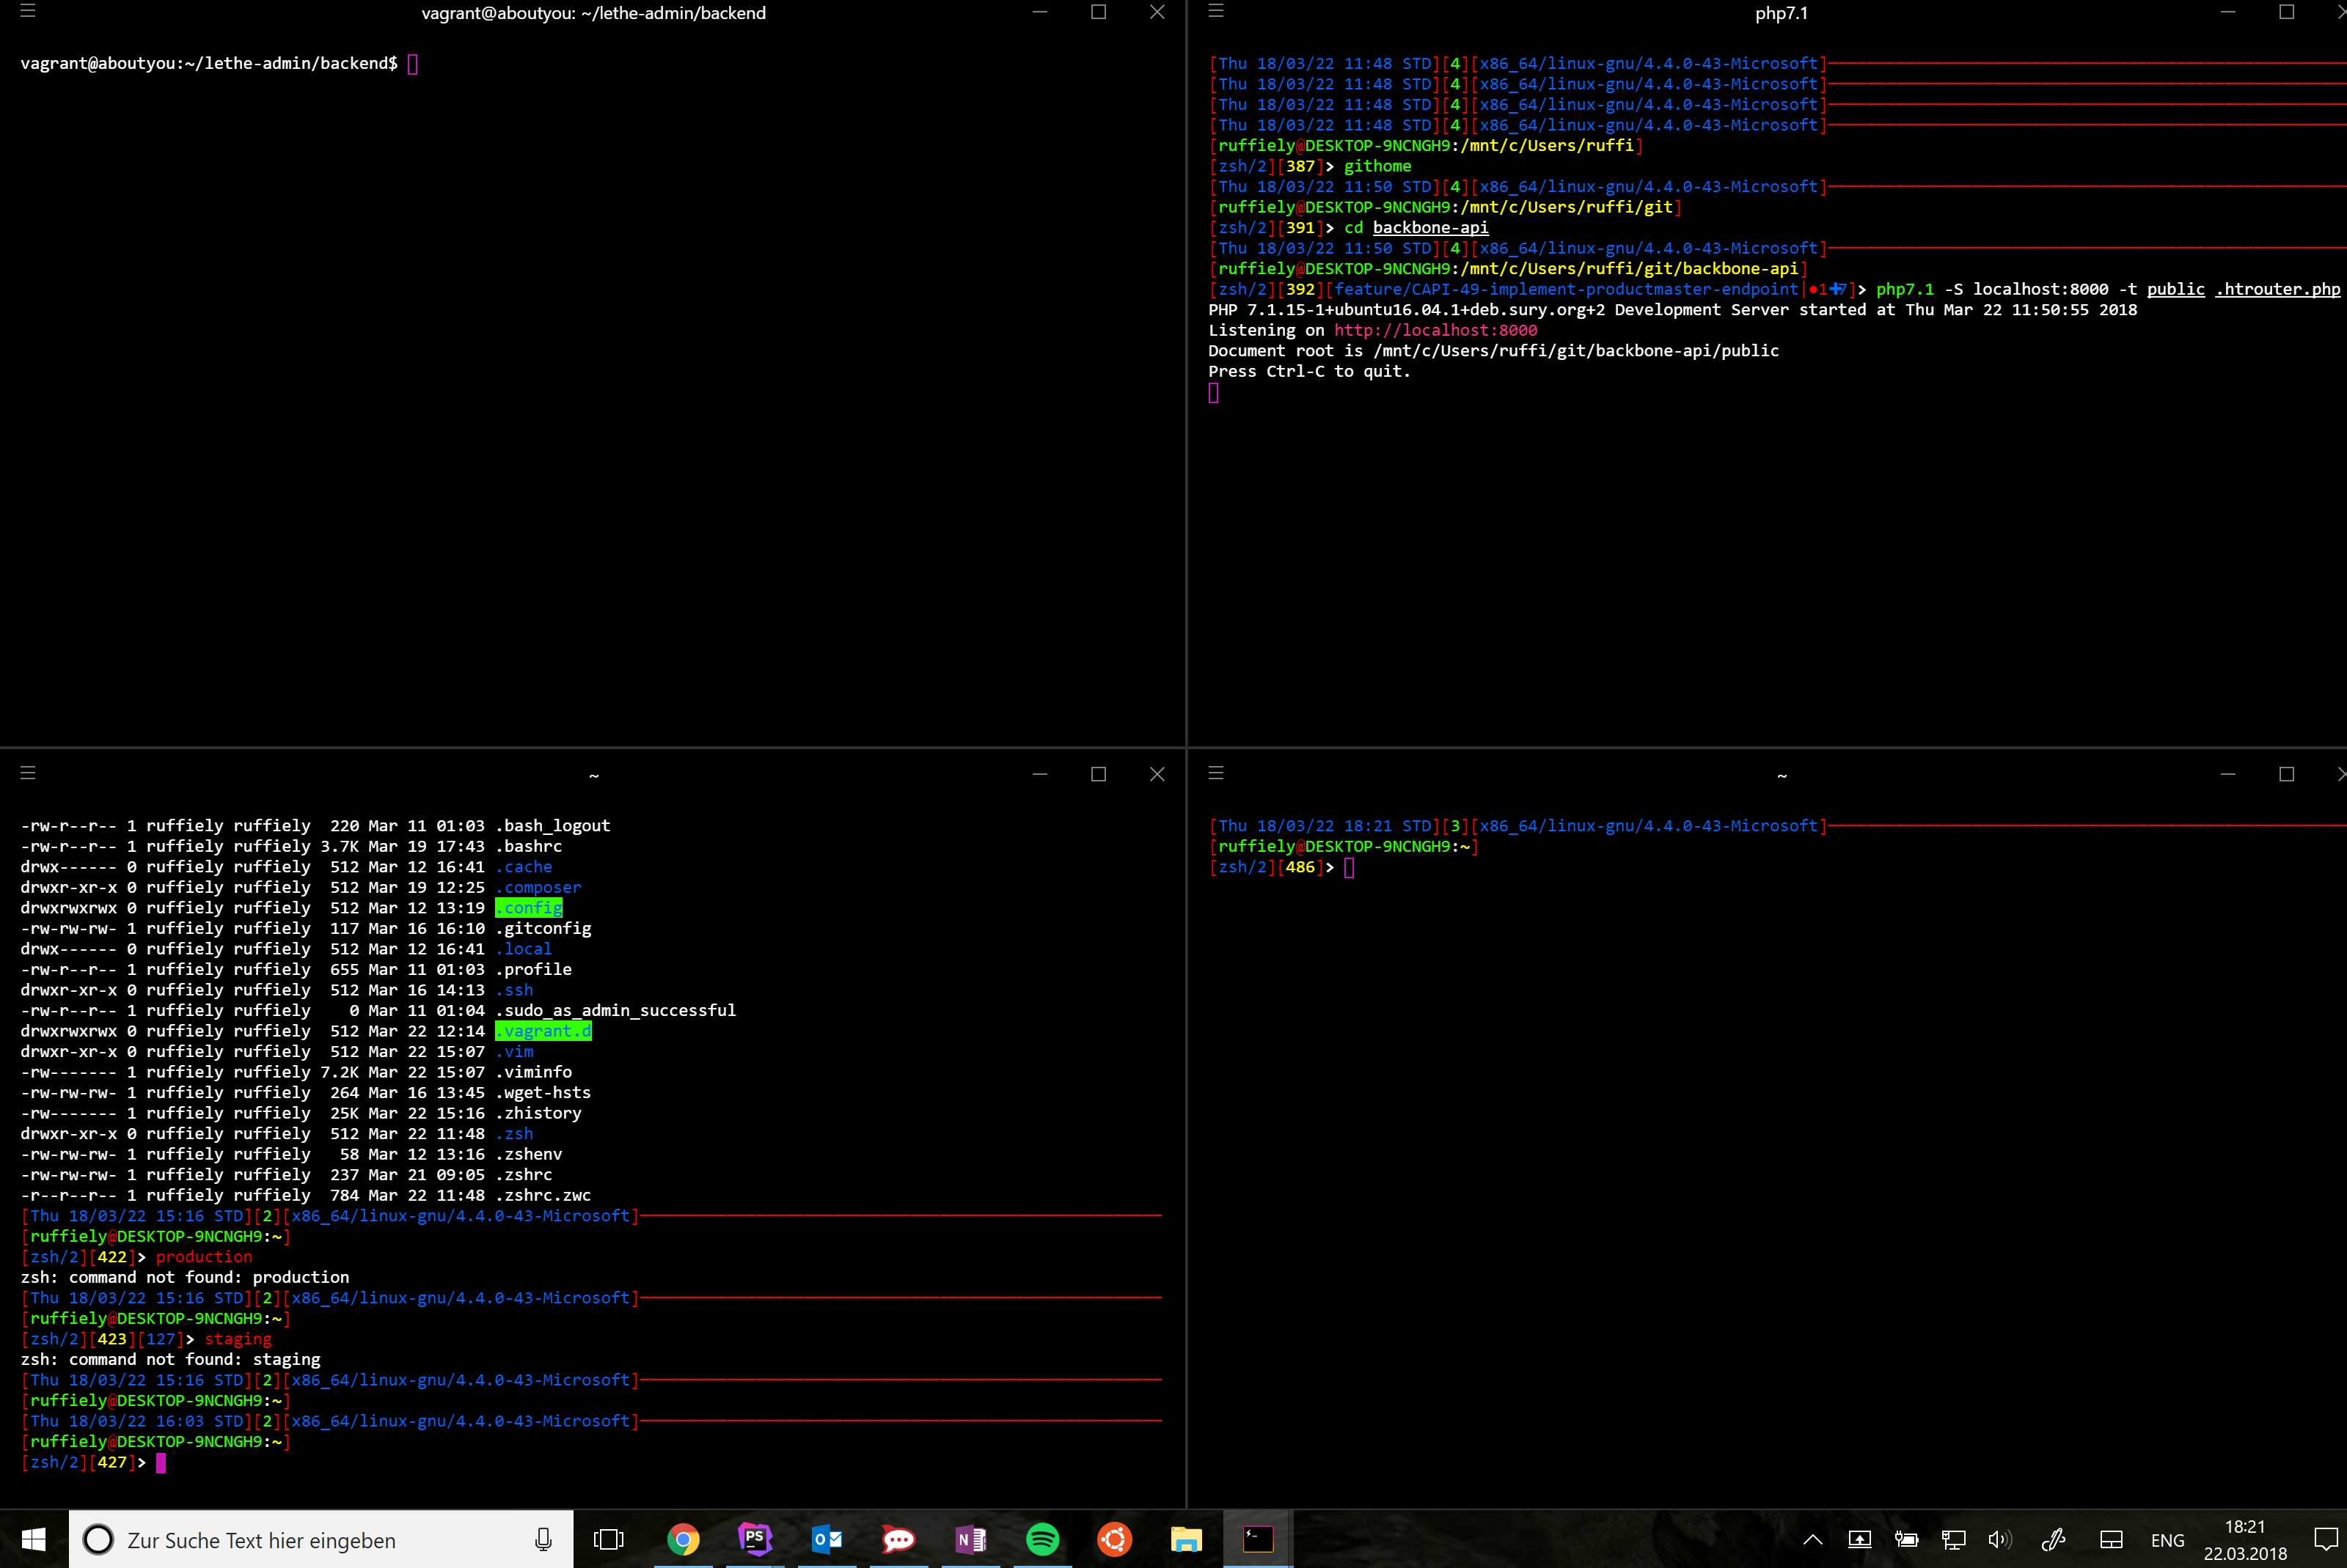The height and width of the screenshot is (1568, 2347).
Task: Switch the ENG input language indicator
Action: pos(2167,1540)
